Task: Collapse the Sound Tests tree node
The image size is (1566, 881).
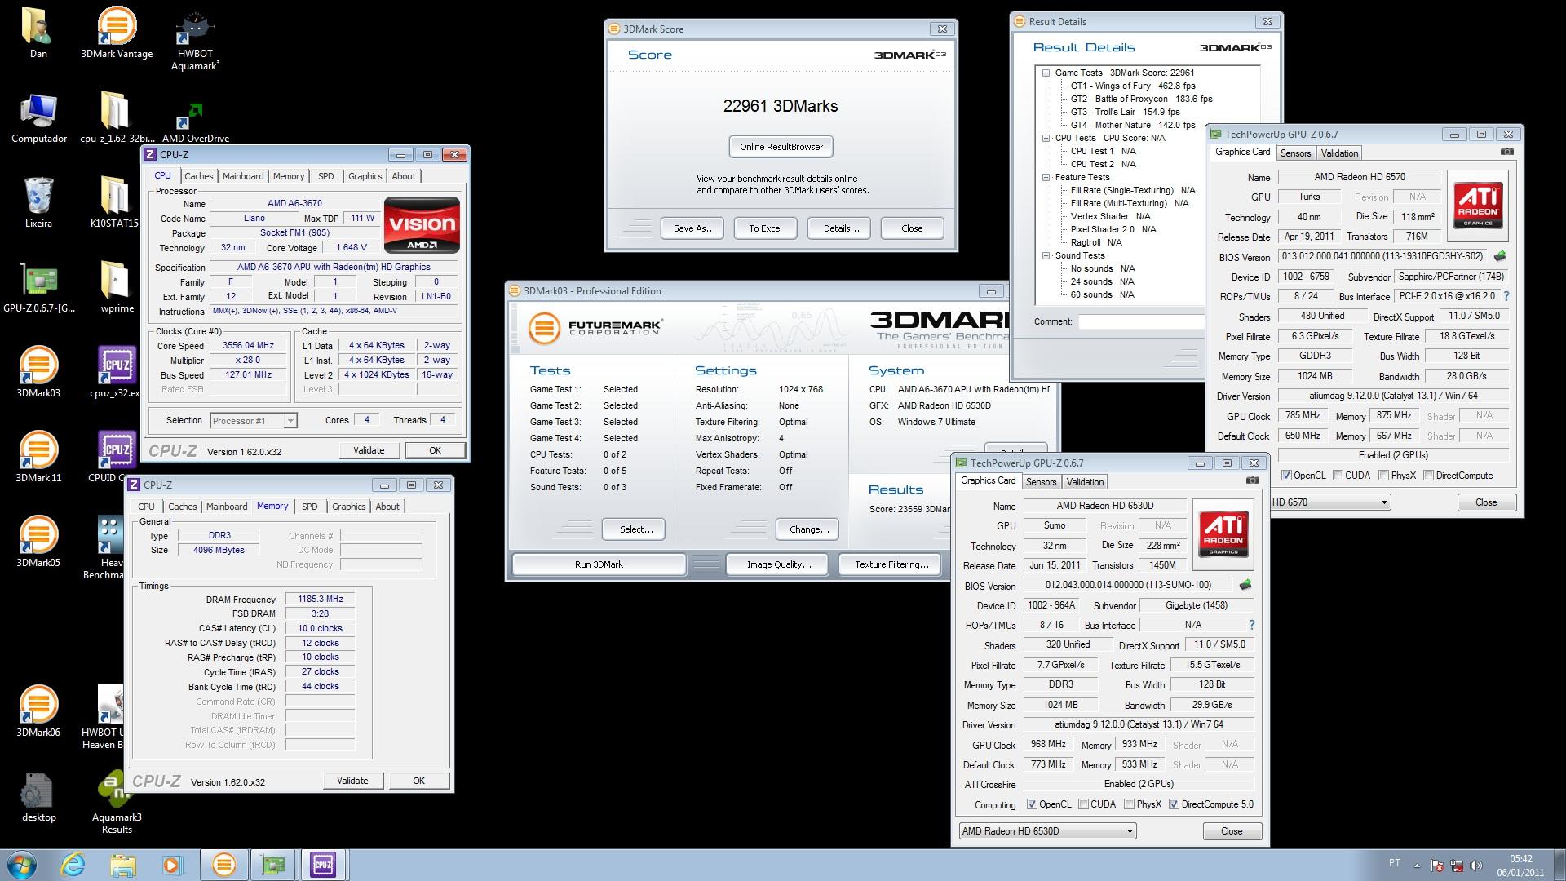Action: (x=1046, y=255)
